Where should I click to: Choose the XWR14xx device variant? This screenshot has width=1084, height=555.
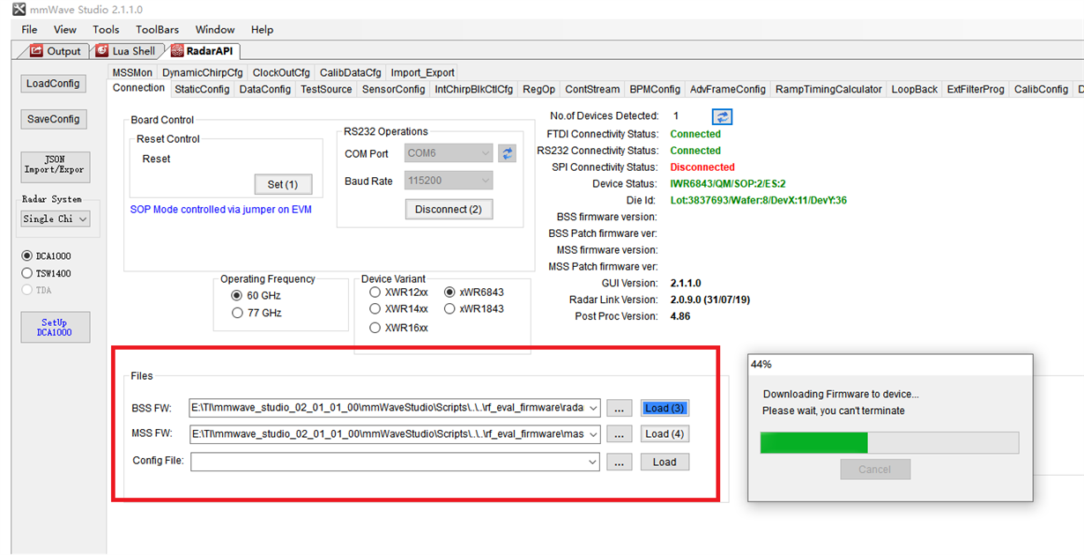click(x=375, y=309)
